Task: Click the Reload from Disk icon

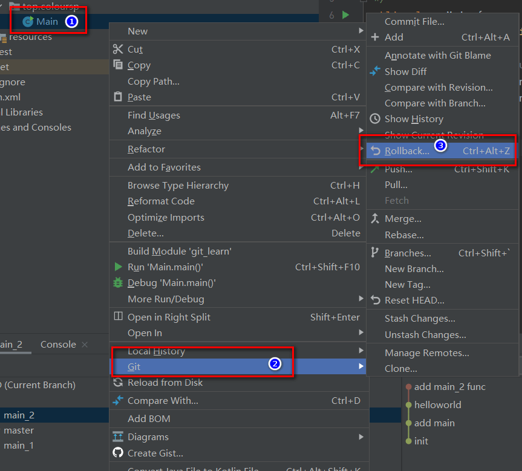Action: click(x=118, y=383)
